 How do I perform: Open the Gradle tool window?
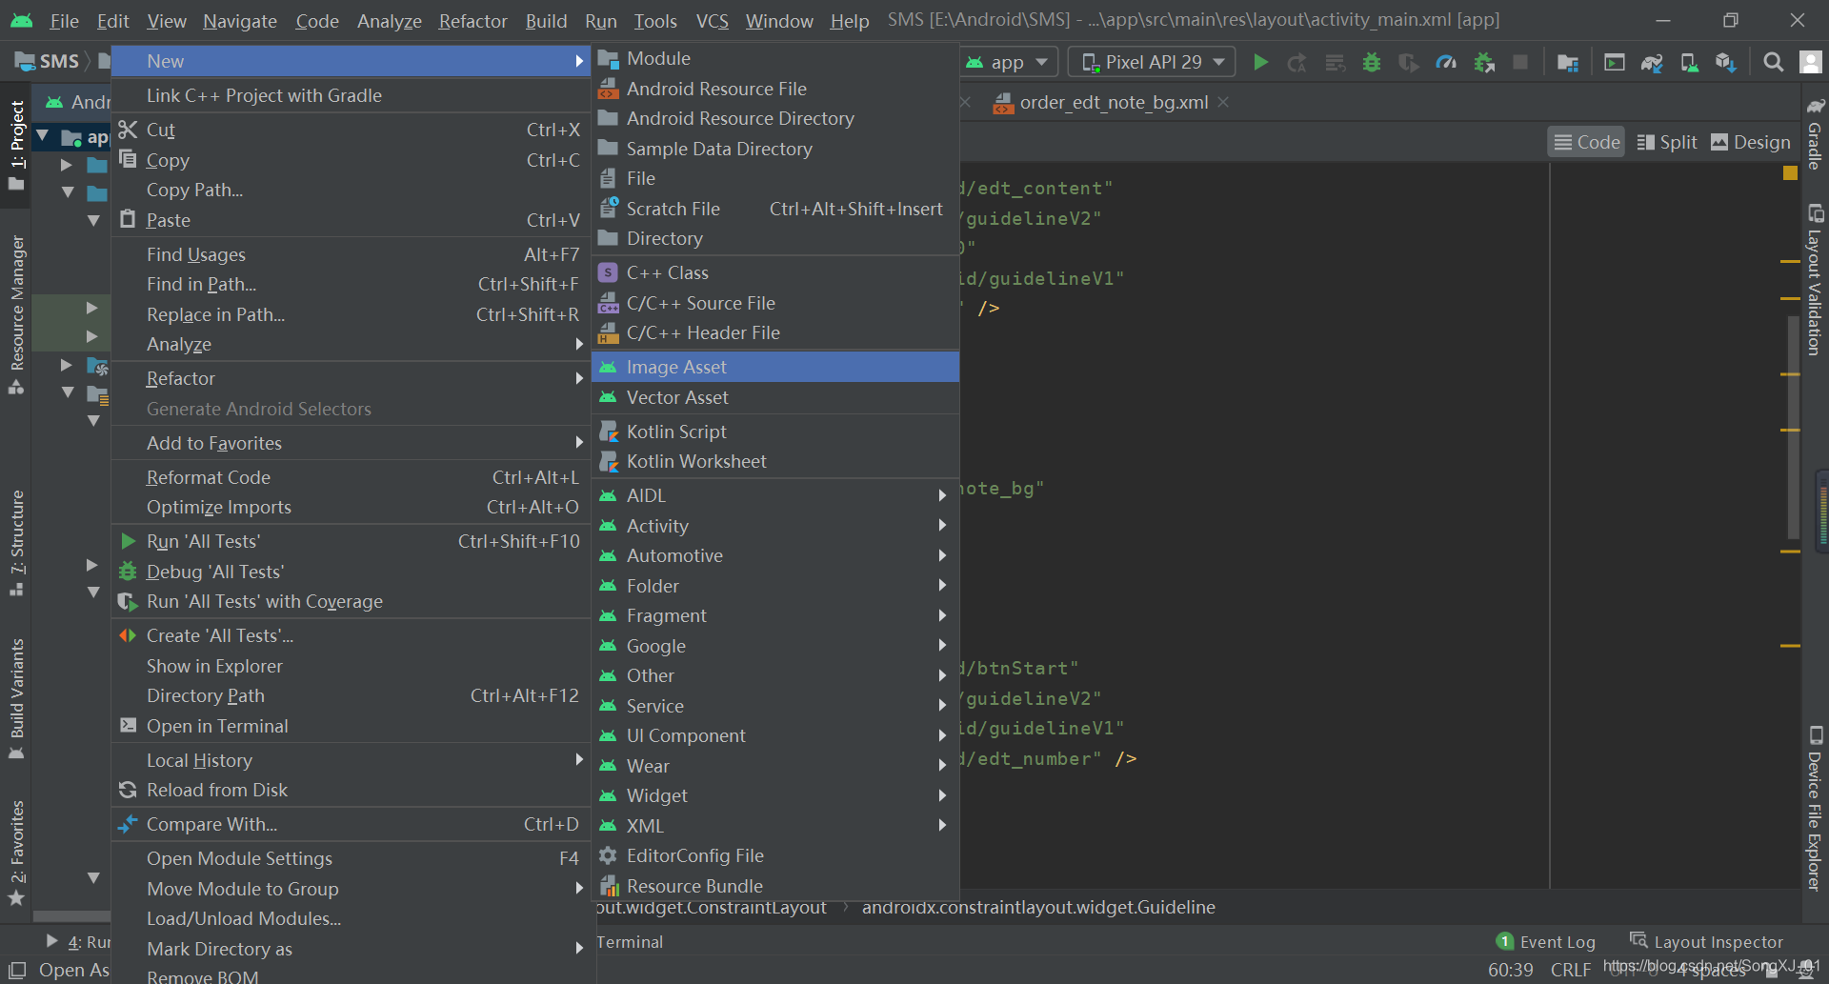(1815, 133)
